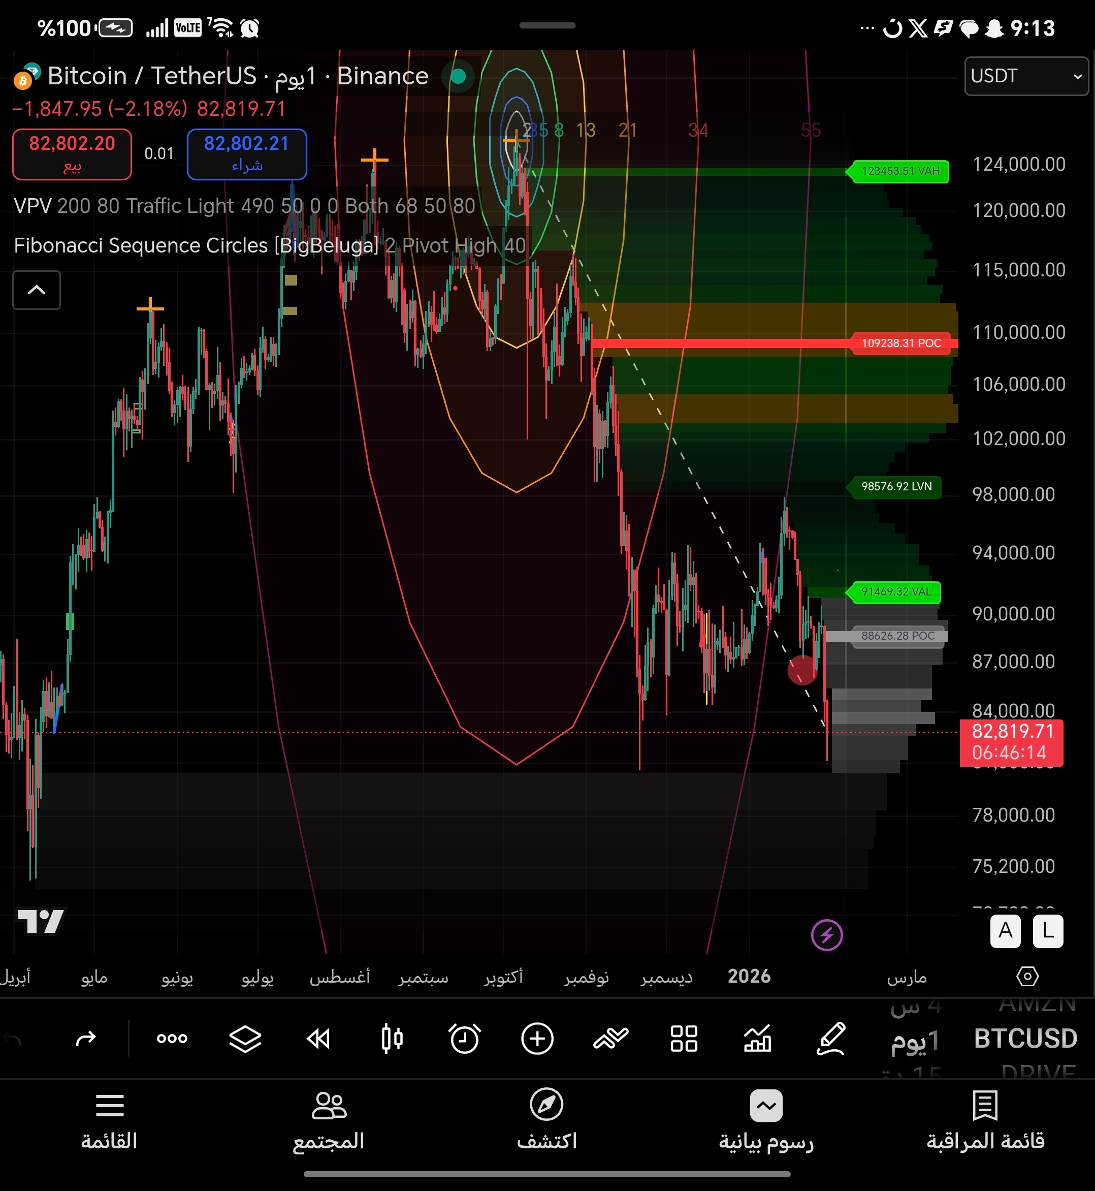Open the object tree layers icon
This screenshot has height=1191, width=1095.
click(x=245, y=1039)
